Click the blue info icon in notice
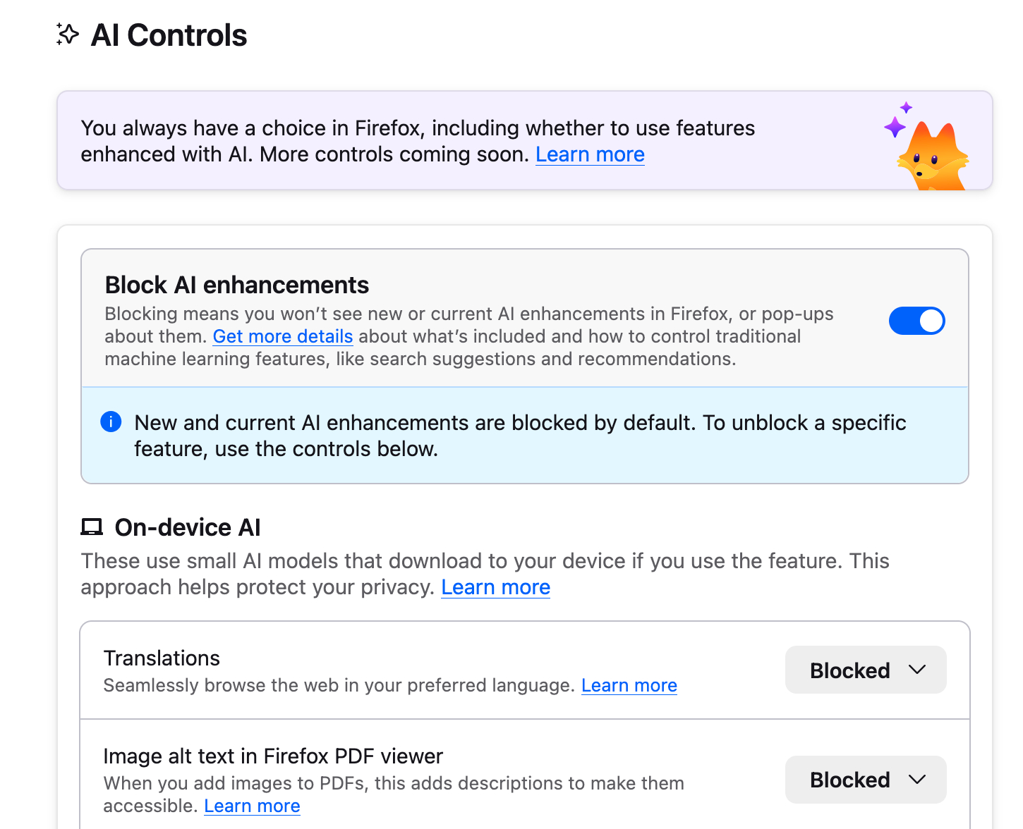 pyautogui.click(x=111, y=422)
